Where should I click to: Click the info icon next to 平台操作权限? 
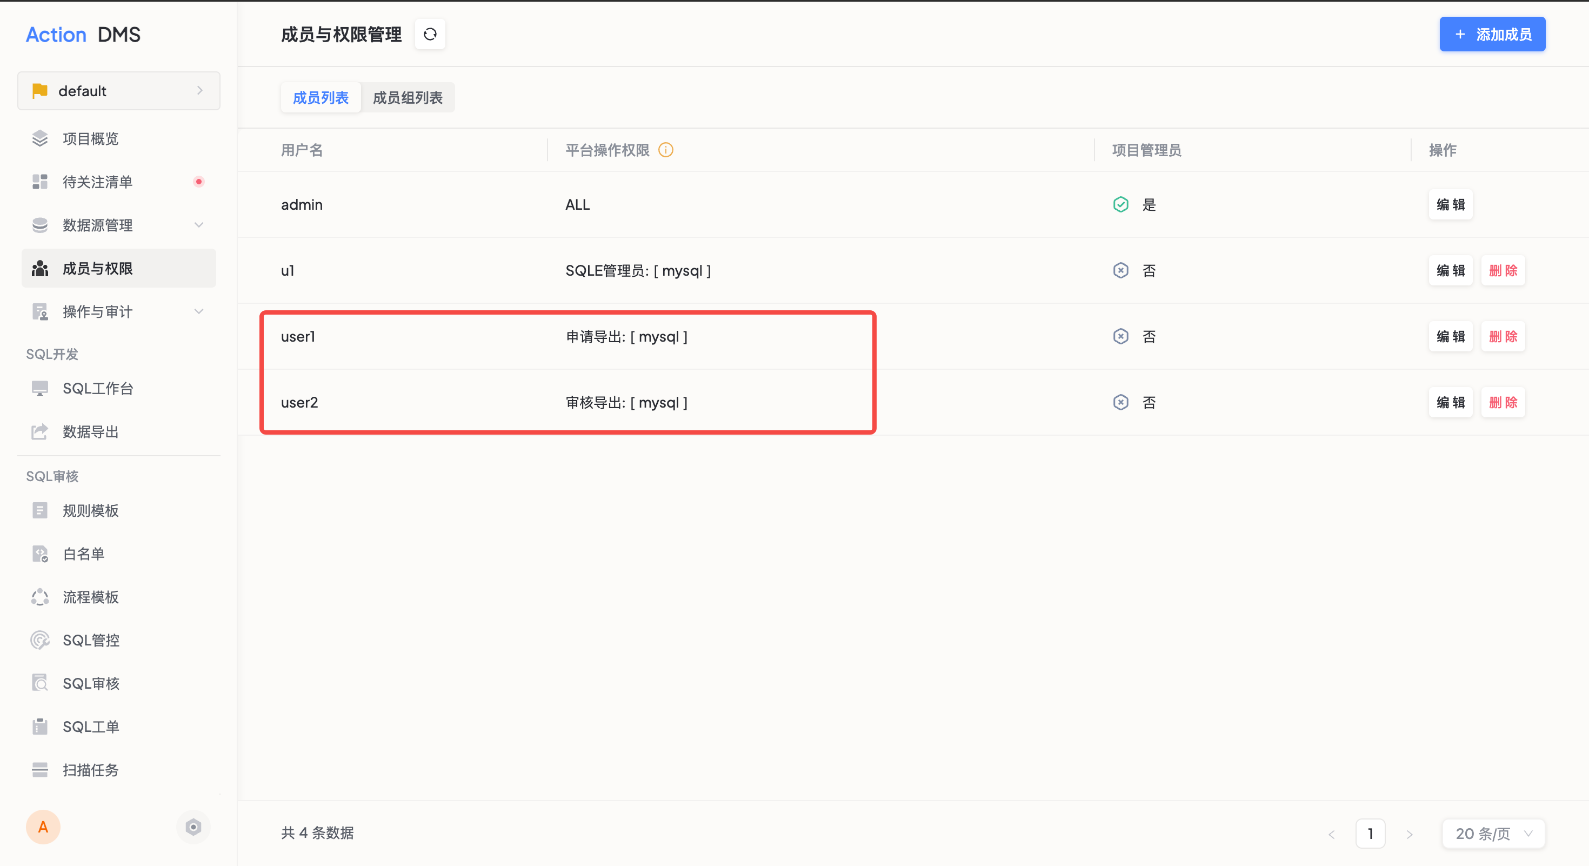[x=665, y=150]
